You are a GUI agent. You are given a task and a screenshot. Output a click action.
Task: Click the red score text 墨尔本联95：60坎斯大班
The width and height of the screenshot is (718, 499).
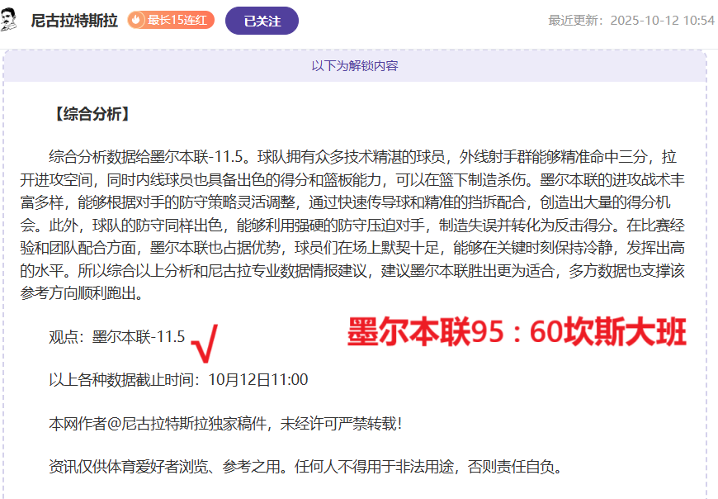516,335
